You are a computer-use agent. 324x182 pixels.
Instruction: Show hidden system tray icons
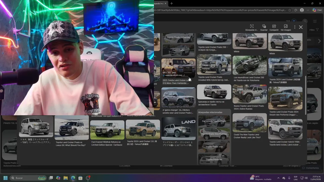tap(278, 178)
